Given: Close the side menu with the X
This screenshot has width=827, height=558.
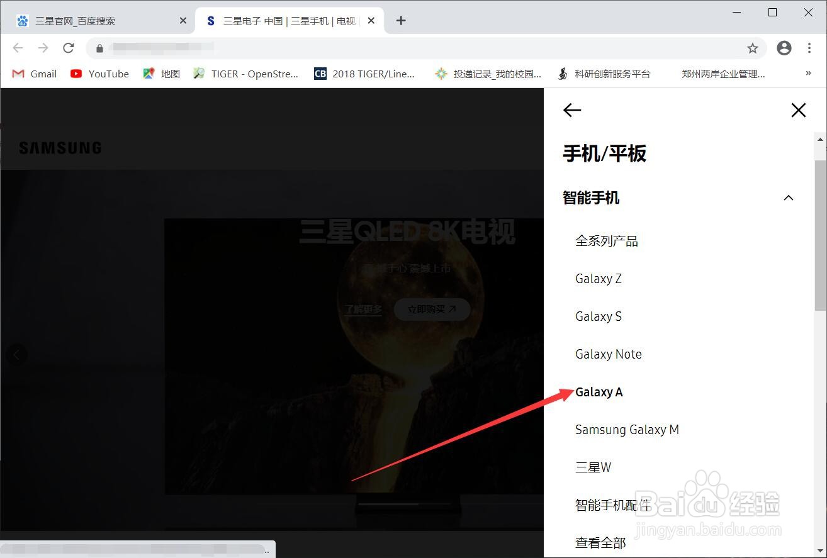Looking at the screenshot, I should coord(799,110).
